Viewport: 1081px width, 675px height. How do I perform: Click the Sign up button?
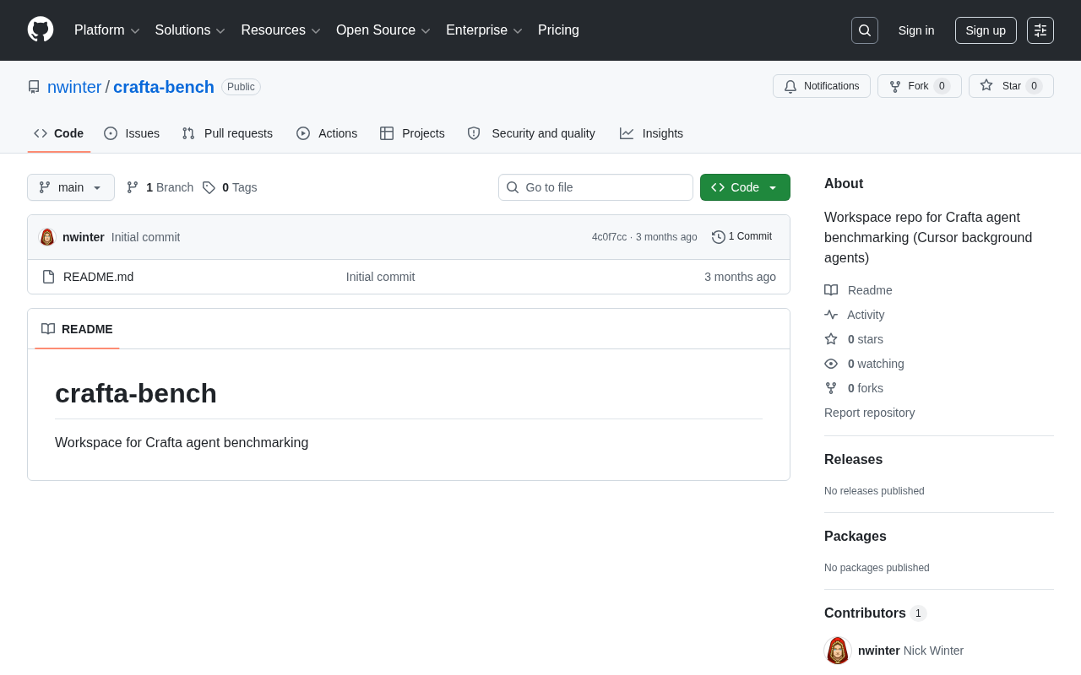click(x=986, y=30)
